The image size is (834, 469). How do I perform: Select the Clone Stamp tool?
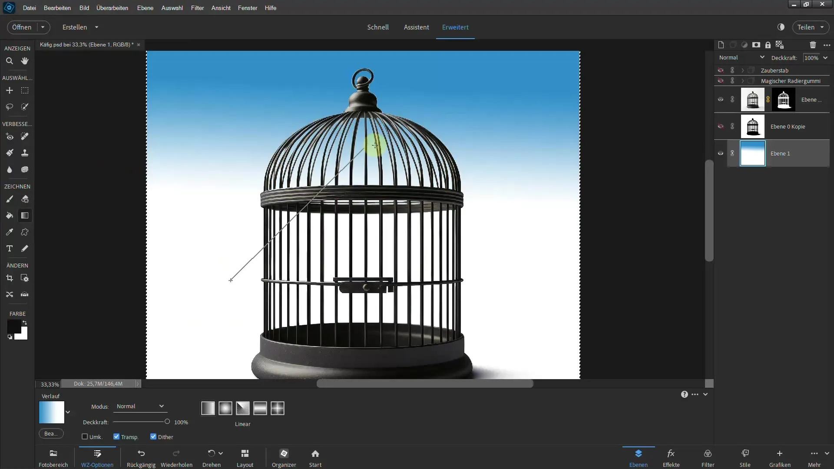click(25, 153)
